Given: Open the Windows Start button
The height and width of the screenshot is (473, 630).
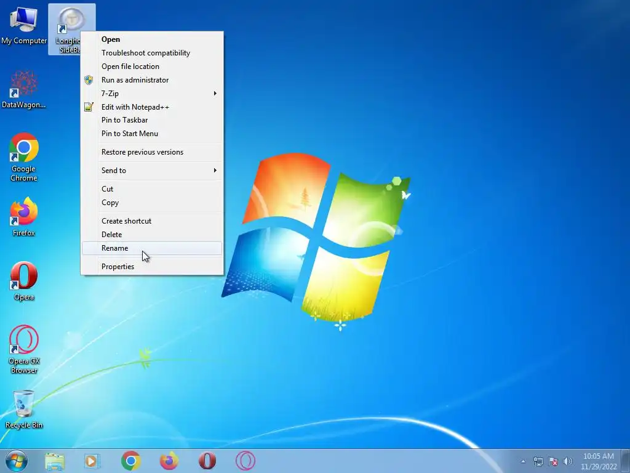Looking at the screenshot, I should (17, 461).
